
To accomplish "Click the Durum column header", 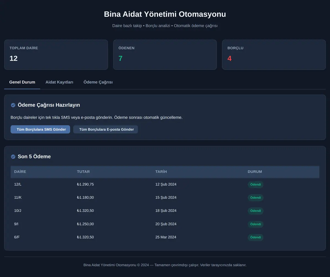I will click(255, 172).
